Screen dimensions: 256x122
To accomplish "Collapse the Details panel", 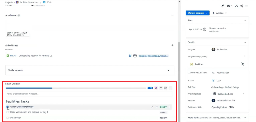I will (245, 42).
